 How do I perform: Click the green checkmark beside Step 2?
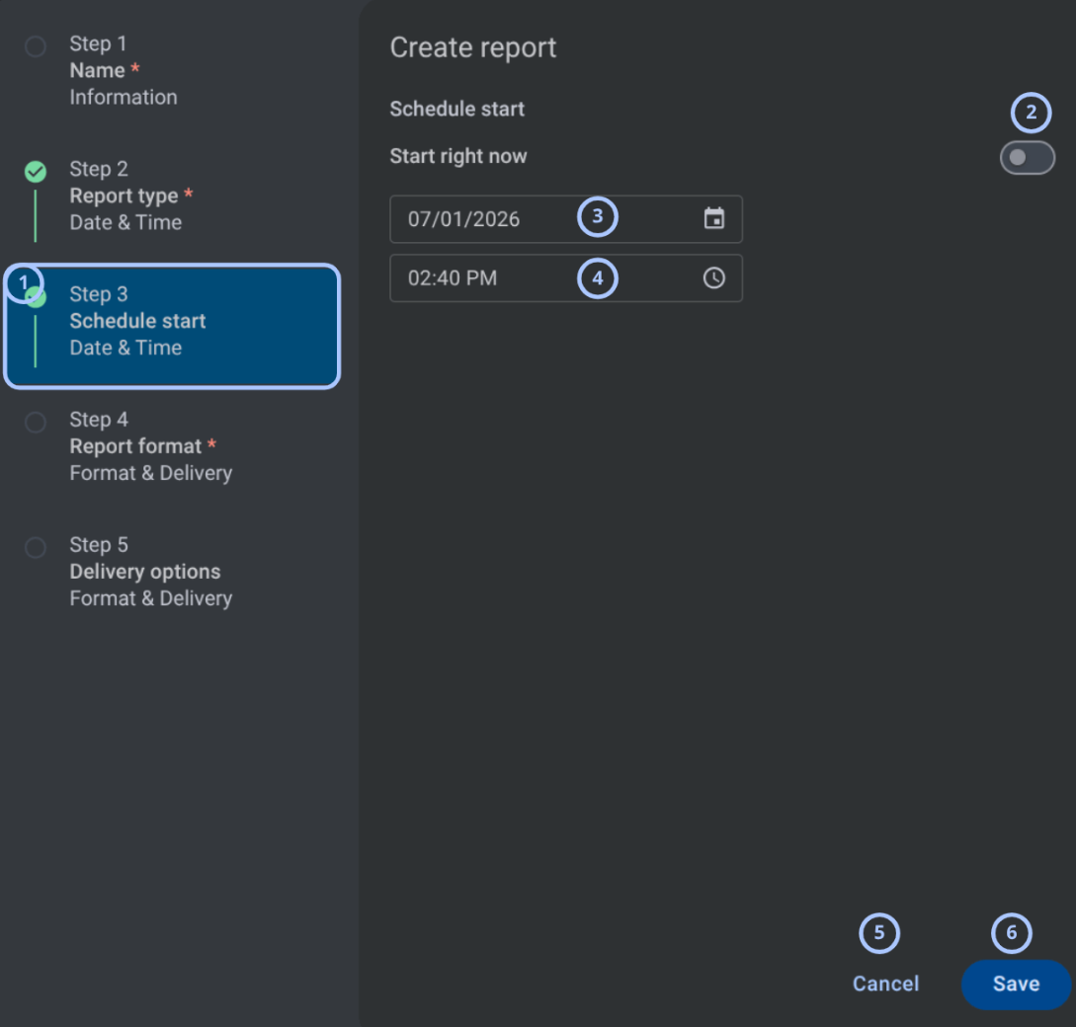click(36, 171)
